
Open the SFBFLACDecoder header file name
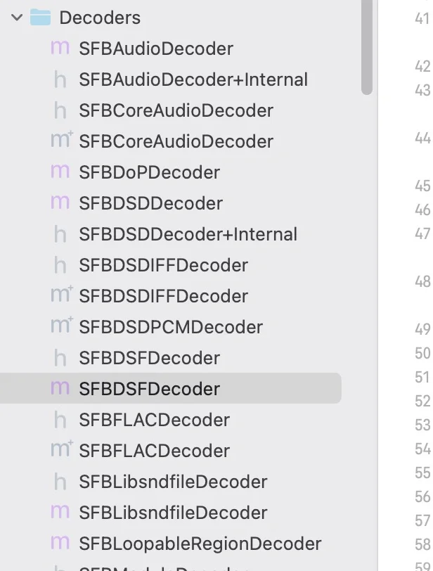click(x=154, y=420)
